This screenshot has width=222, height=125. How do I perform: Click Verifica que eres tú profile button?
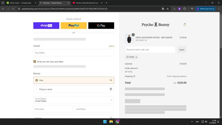click(x=206, y=9)
